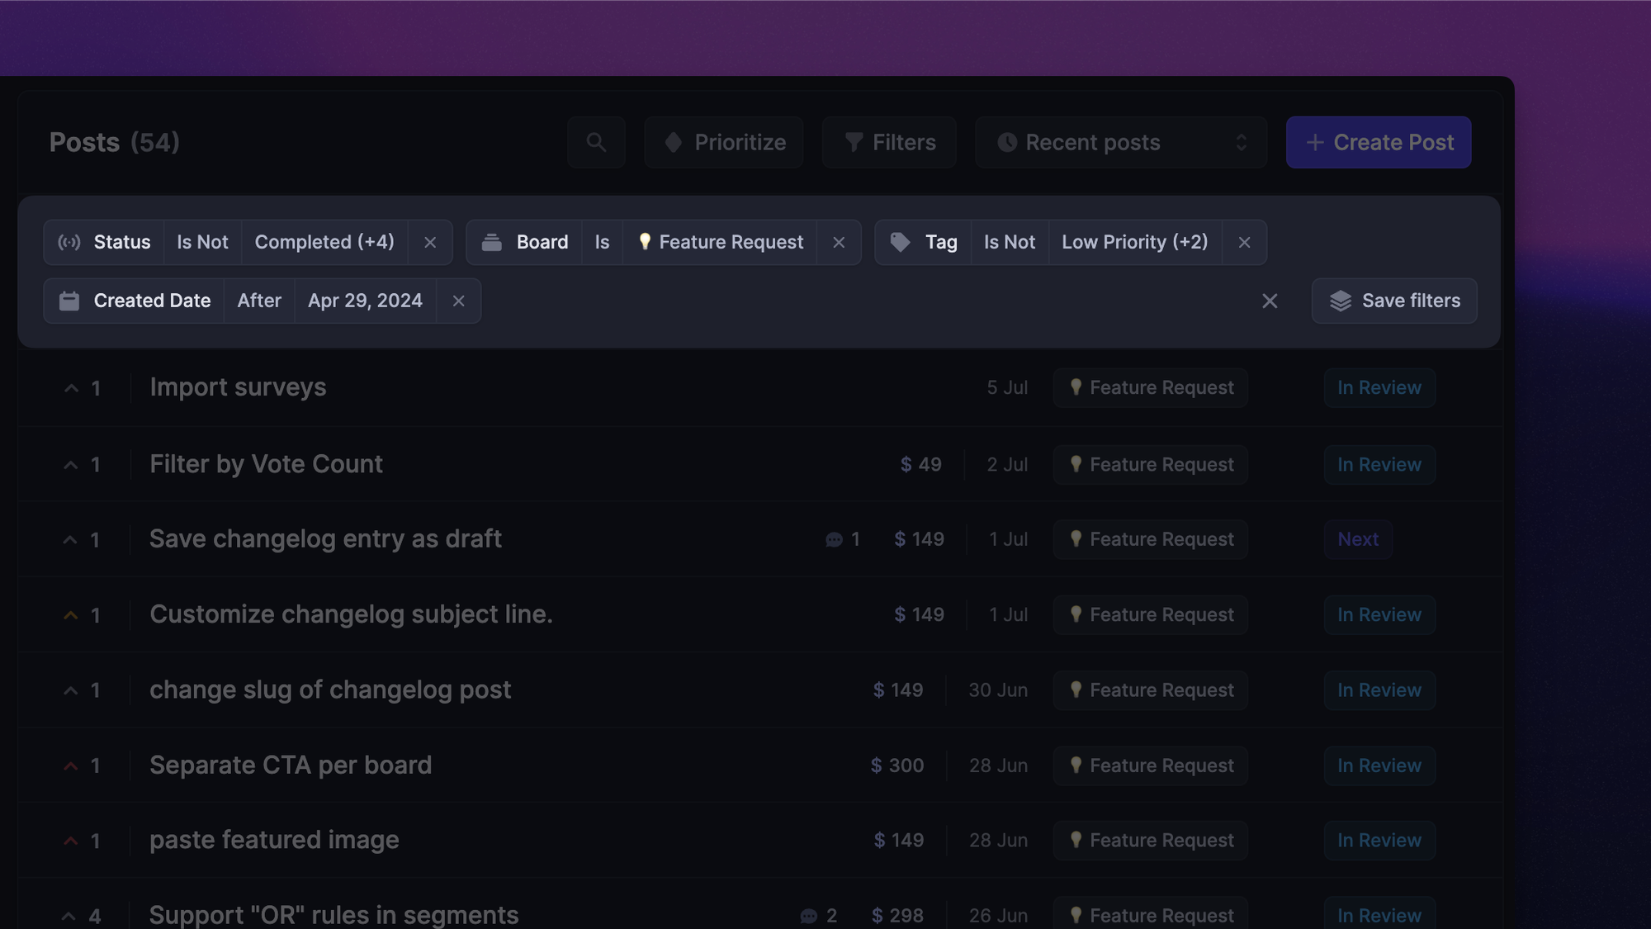Edit the Apr 29, 2024 date value
Image resolution: width=1651 pixels, height=929 pixels.
click(365, 301)
